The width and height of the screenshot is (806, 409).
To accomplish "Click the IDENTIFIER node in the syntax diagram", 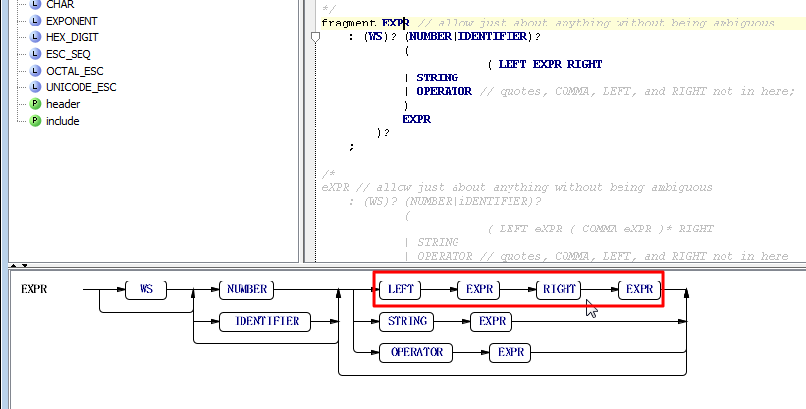I will click(x=265, y=322).
